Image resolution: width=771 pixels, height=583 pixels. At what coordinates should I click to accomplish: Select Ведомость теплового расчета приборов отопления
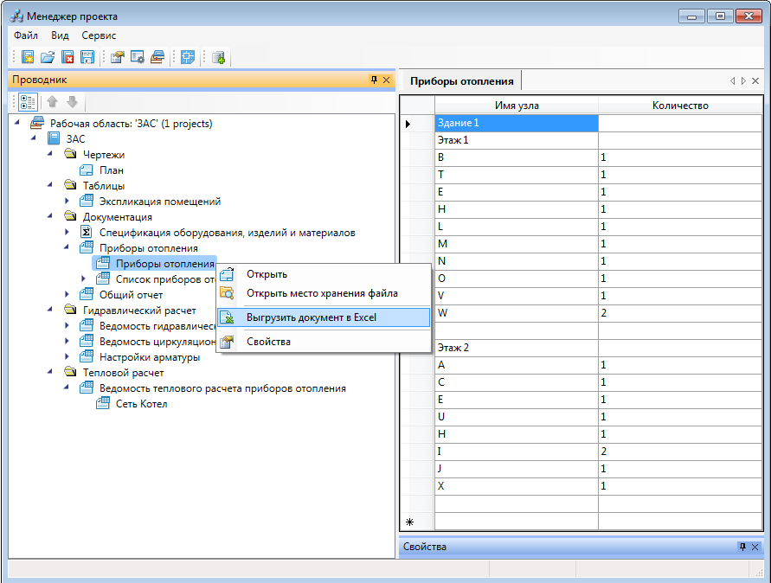222,388
